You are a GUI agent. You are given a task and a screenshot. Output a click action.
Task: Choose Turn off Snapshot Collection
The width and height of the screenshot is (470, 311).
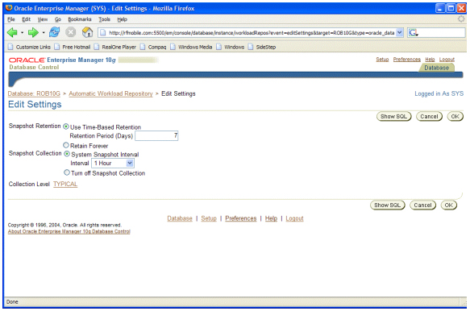67,172
